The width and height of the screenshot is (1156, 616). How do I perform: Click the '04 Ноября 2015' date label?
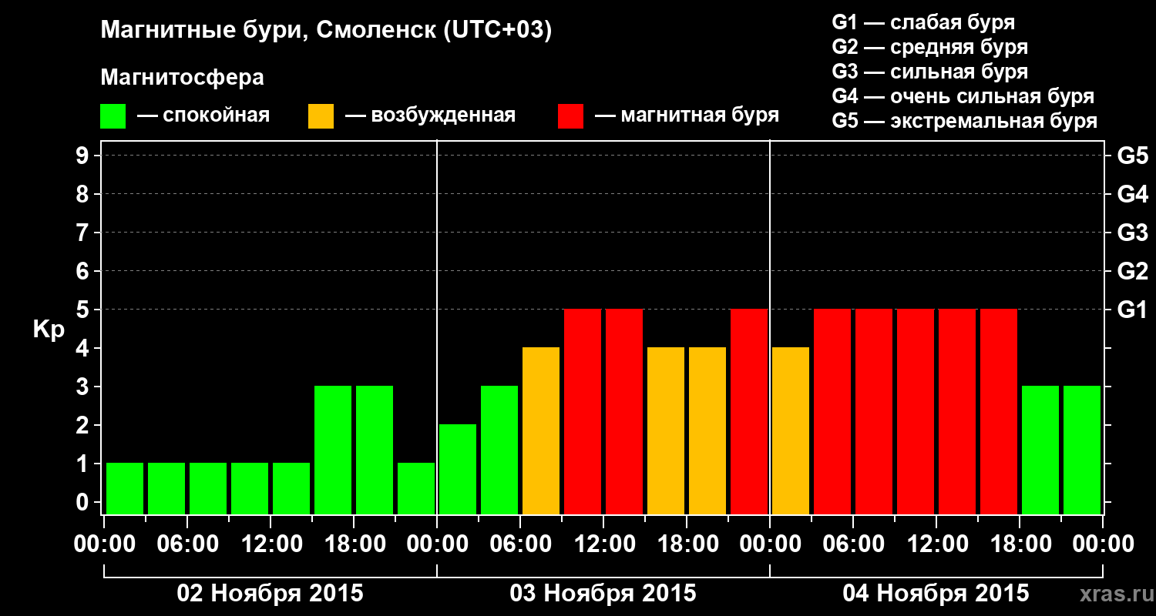pos(936,593)
